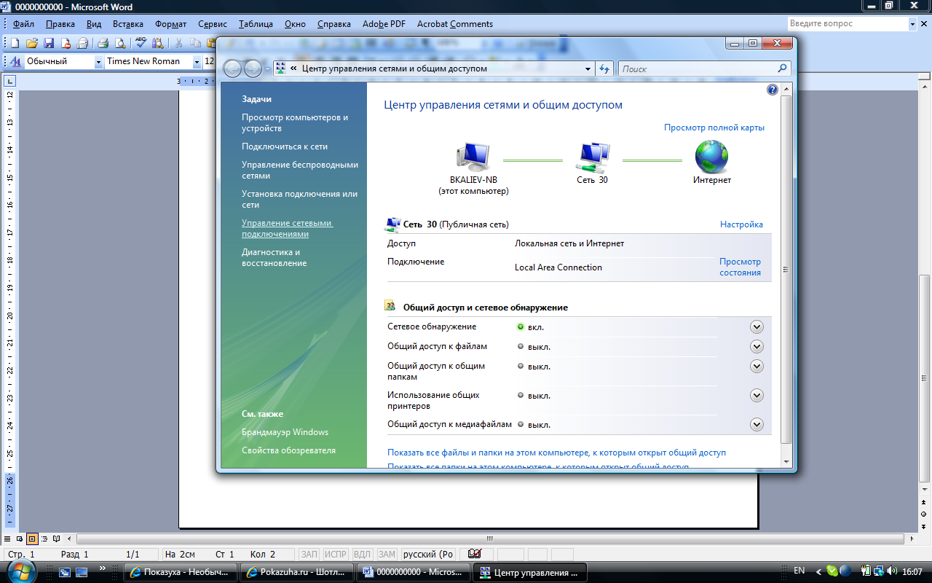The image size is (932, 583).
Task: Toggle ЗАМ overtype mode in status bar
Action: (387, 555)
